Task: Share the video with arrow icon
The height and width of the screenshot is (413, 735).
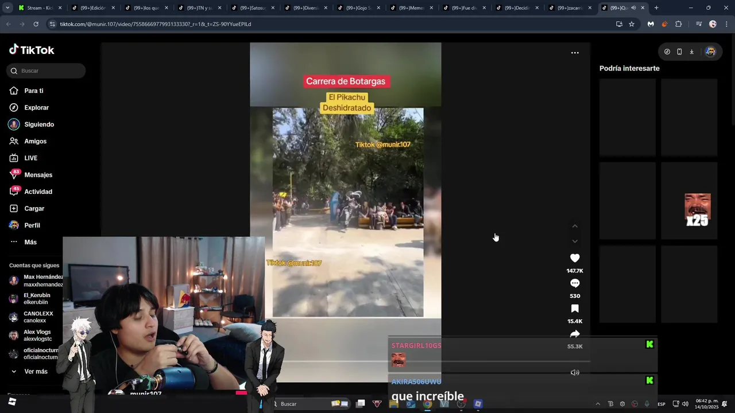Action: [575, 334]
